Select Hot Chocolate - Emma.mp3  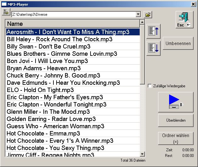pos(73,134)
